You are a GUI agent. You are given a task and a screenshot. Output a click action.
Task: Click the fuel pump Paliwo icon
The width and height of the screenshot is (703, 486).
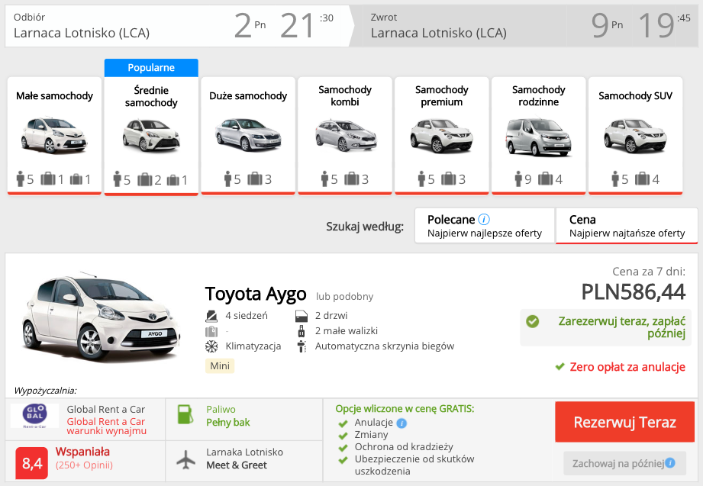[x=185, y=414]
